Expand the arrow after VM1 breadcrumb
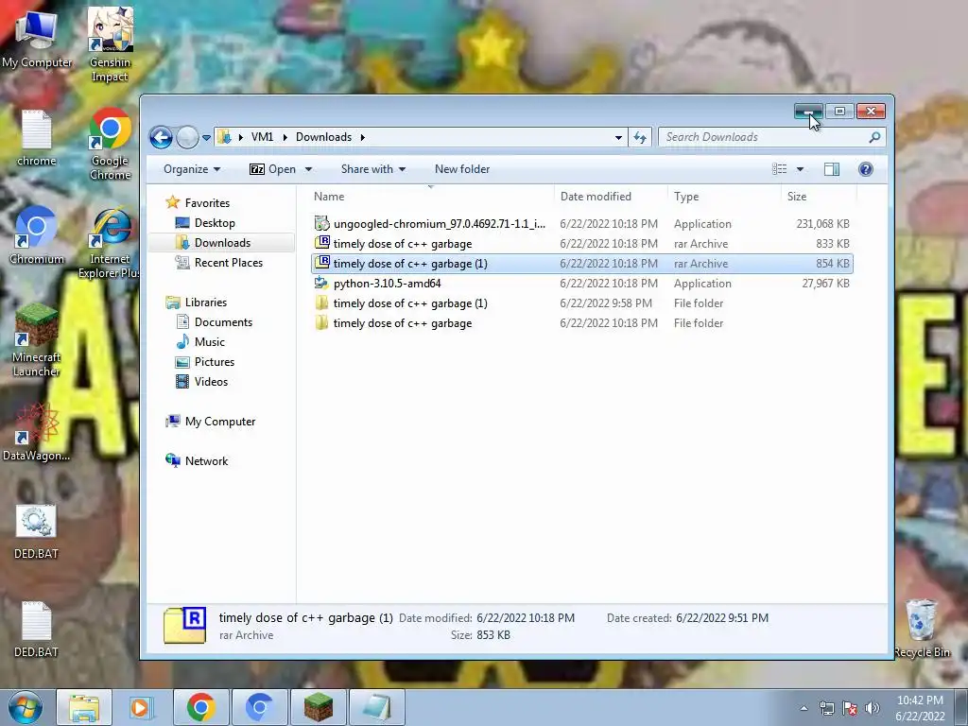The image size is (968, 726). [285, 137]
